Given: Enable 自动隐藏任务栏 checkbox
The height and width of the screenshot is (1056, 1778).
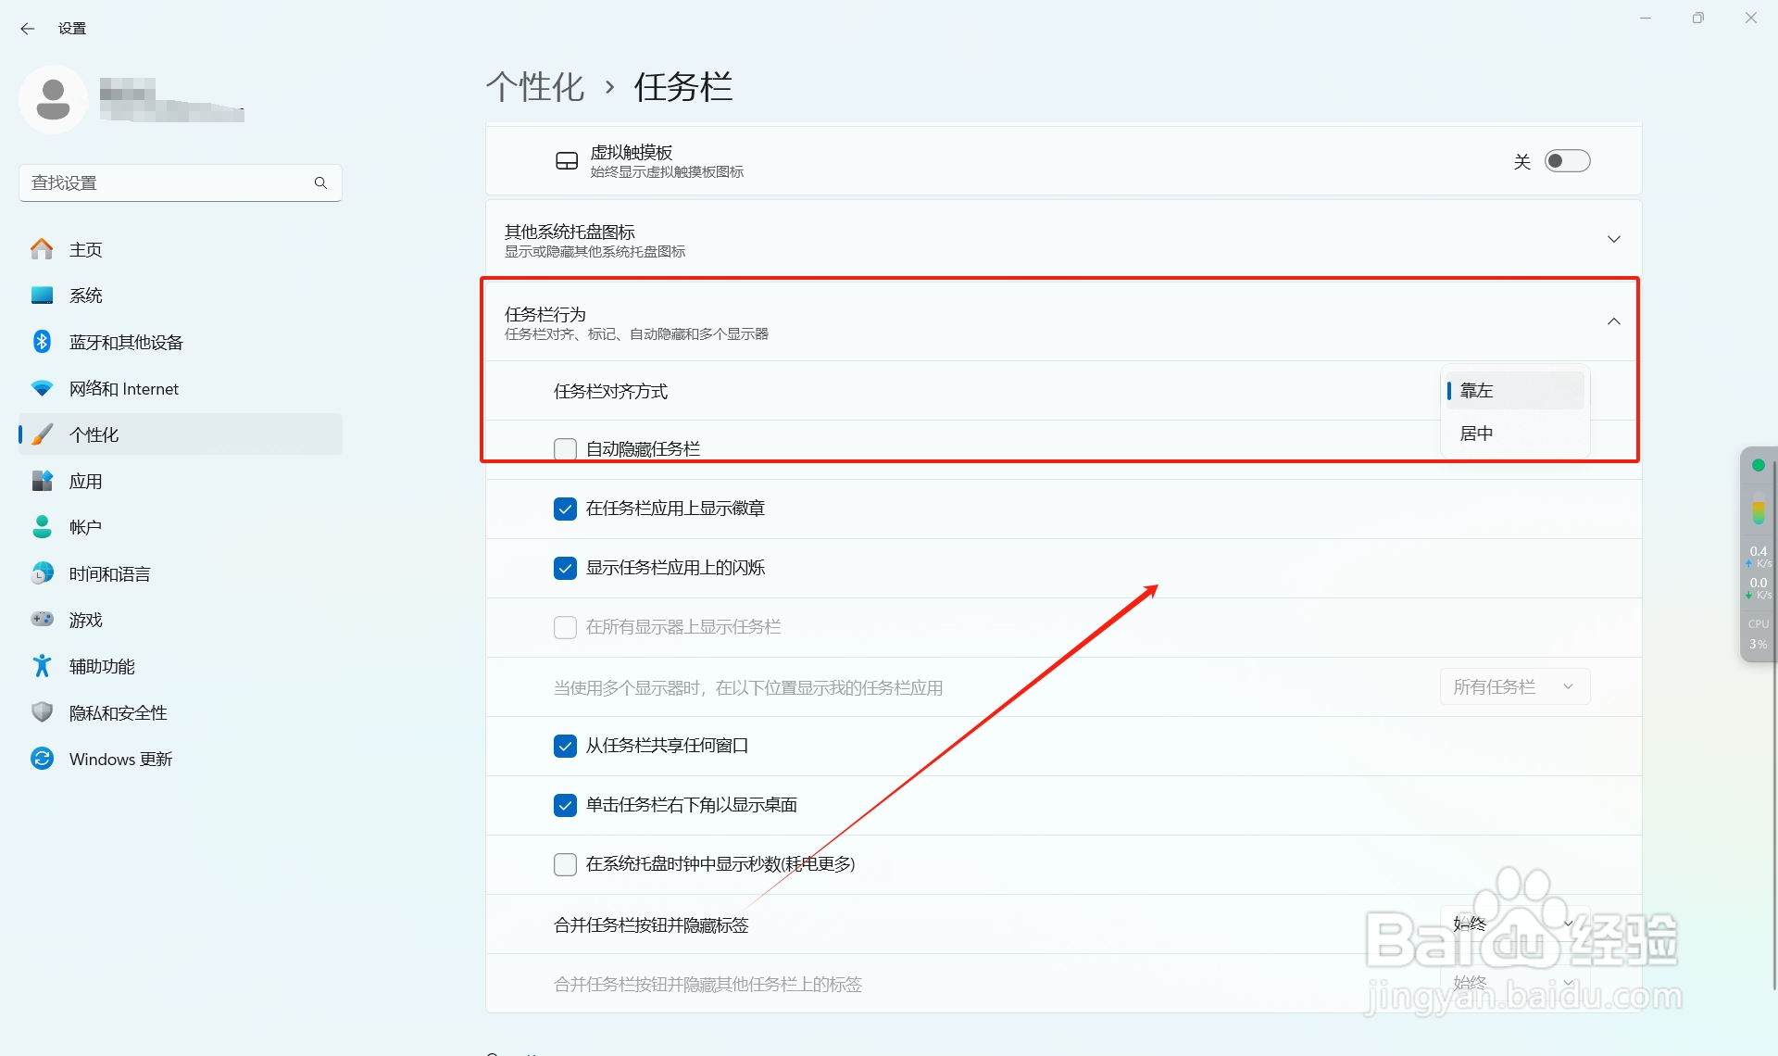Looking at the screenshot, I should click(565, 448).
